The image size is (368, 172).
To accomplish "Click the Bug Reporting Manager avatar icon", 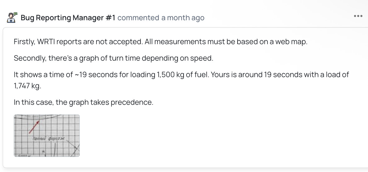I will click(x=12, y=18).
